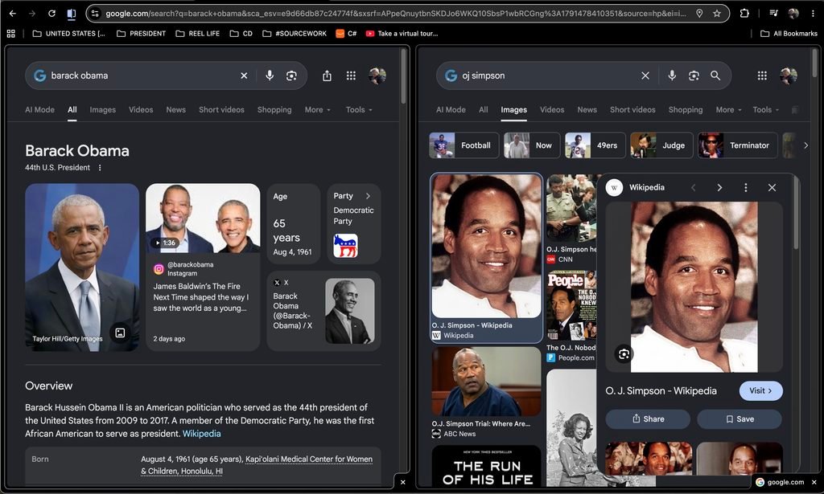
Task: Open the Wikipedia link in the Overview
Action: [201, 434]
